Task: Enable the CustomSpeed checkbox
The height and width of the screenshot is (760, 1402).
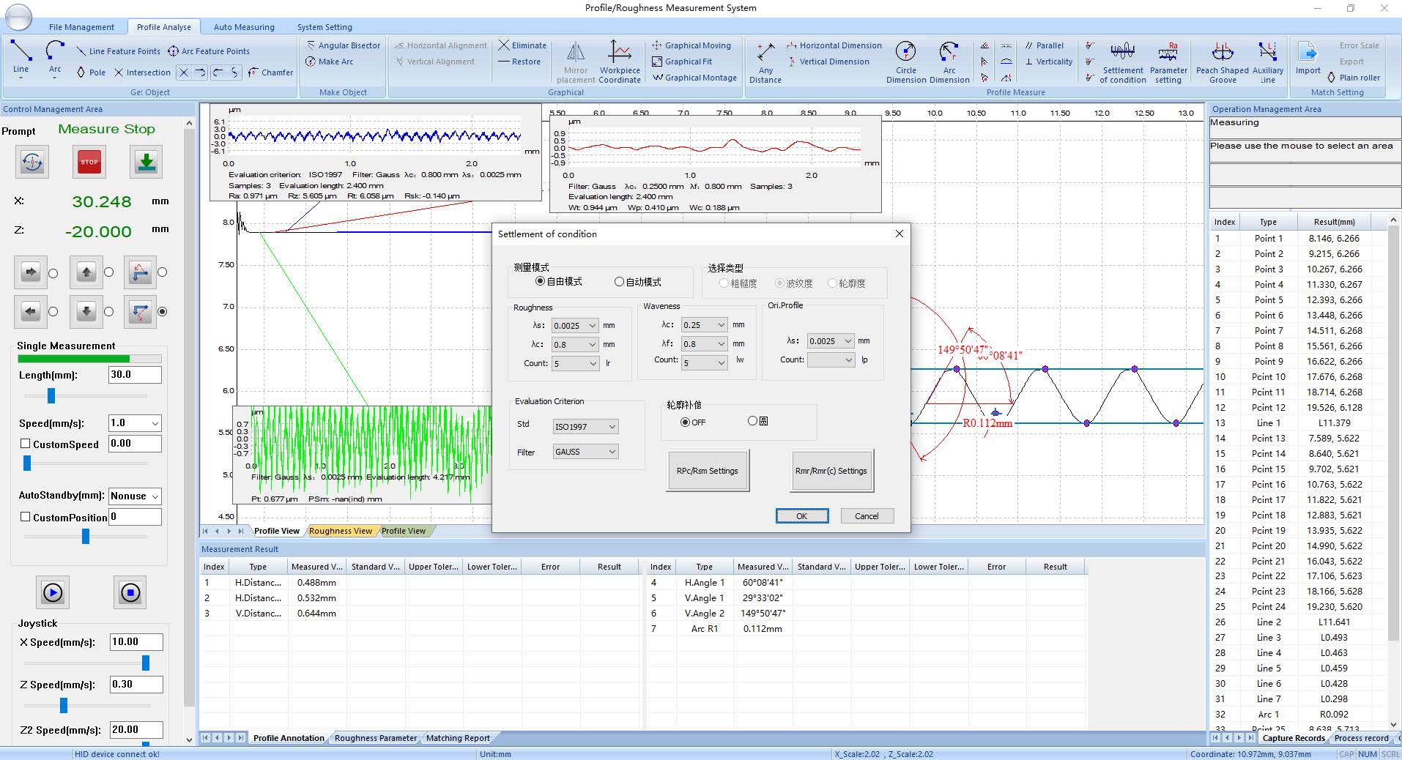Action: 26,444
